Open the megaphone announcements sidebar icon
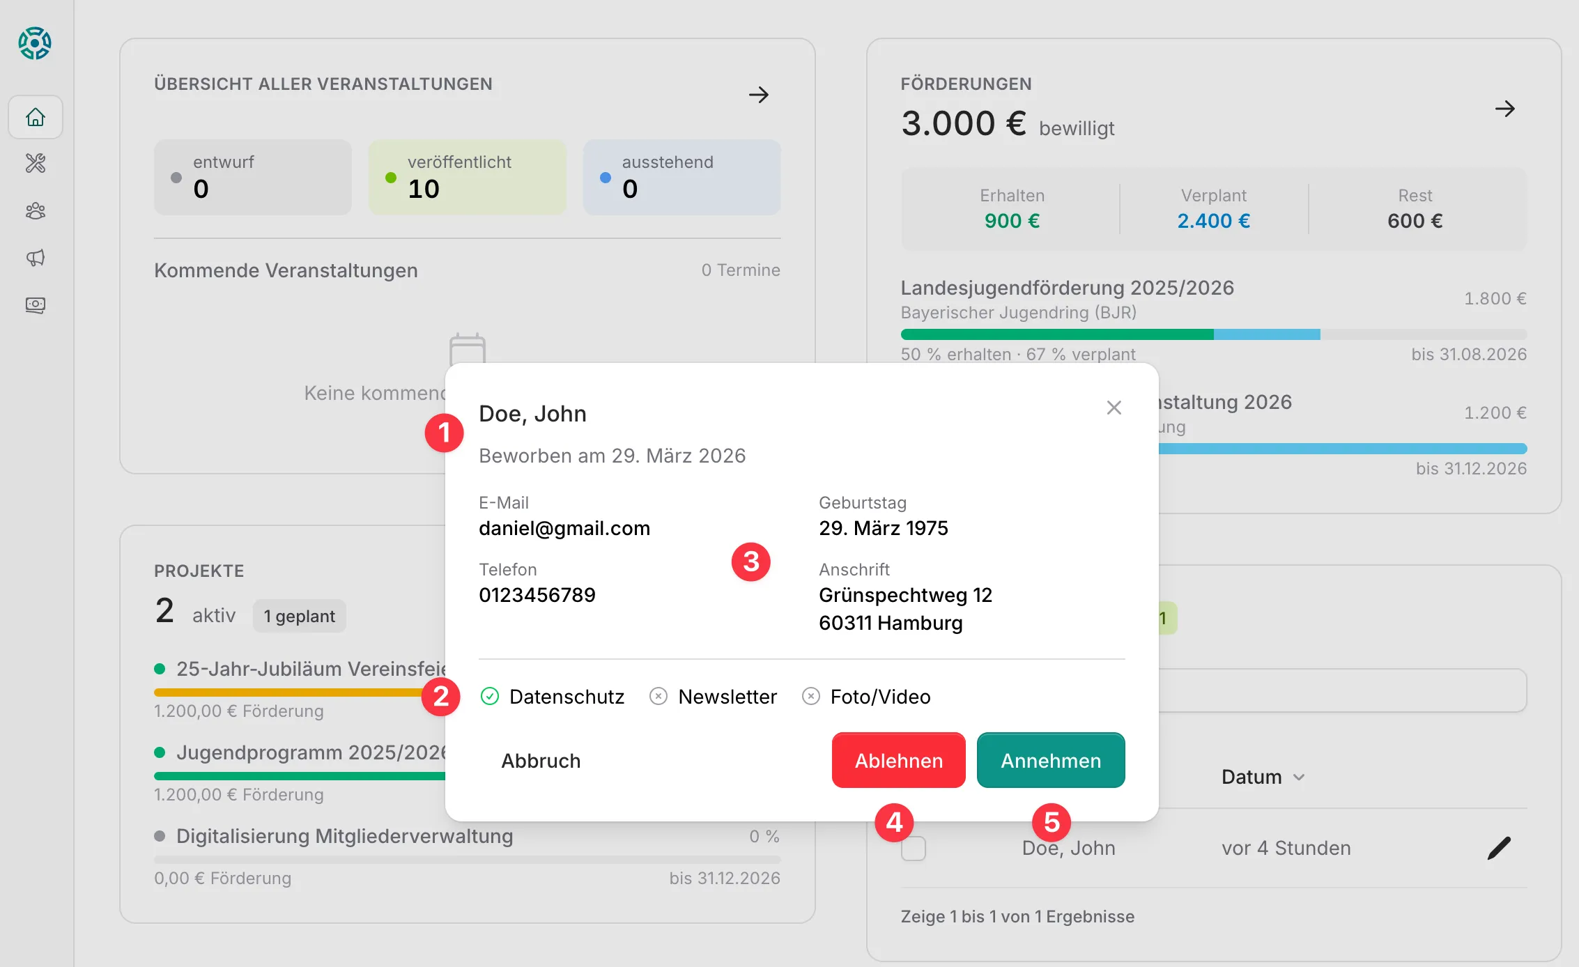 pos(36,258)
